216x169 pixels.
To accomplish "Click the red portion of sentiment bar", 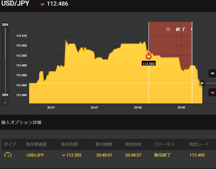I will [x=5, y=77].
